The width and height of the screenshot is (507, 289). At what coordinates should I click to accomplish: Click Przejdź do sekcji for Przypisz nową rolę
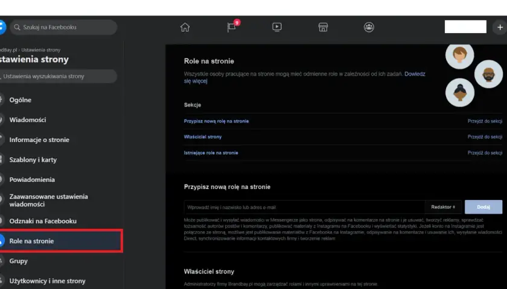[485, 121]
